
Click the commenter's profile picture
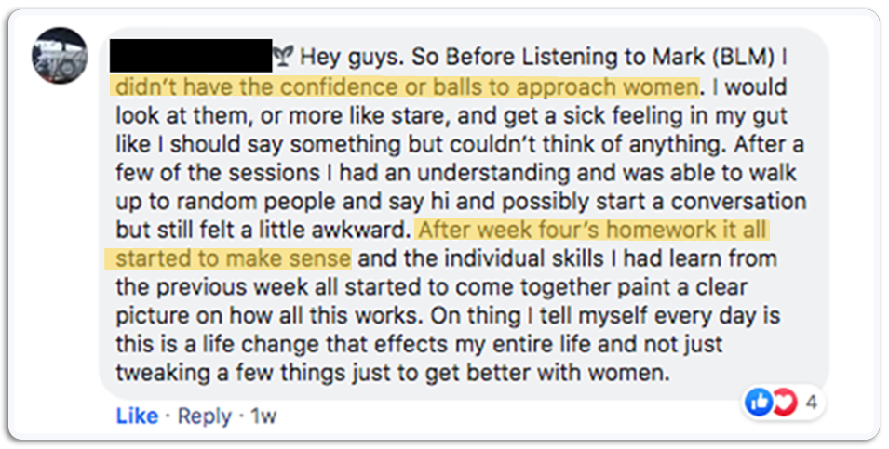[60, 56]
